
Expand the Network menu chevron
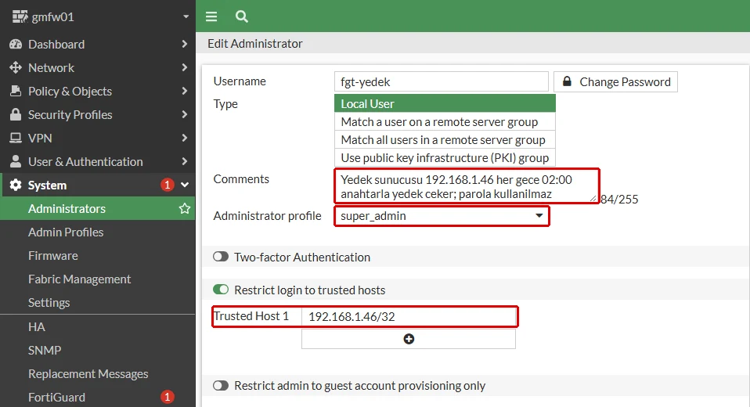(185, 67)
